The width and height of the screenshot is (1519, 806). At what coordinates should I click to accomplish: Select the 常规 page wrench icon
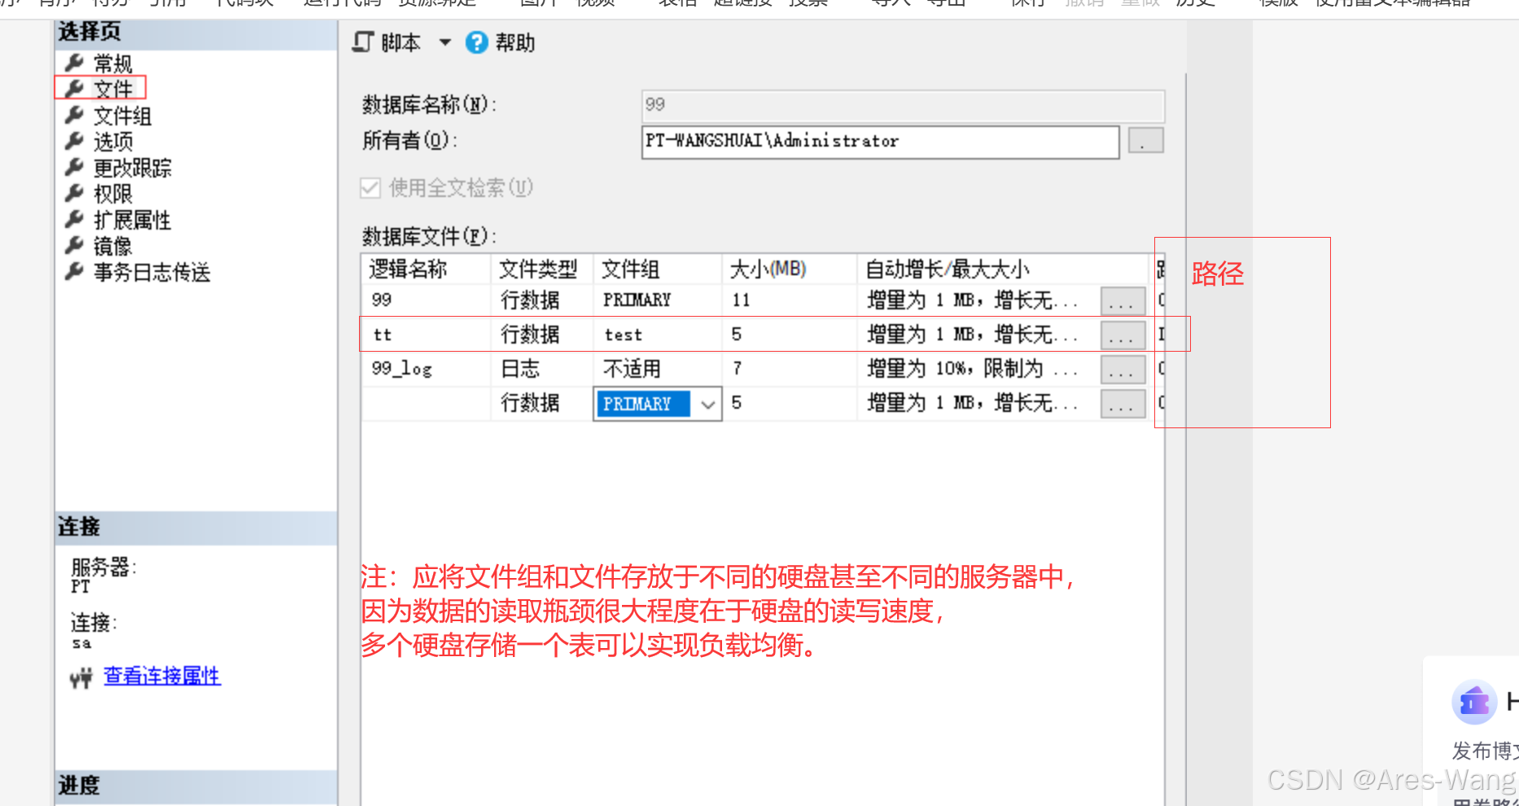(x=75, y=63)
